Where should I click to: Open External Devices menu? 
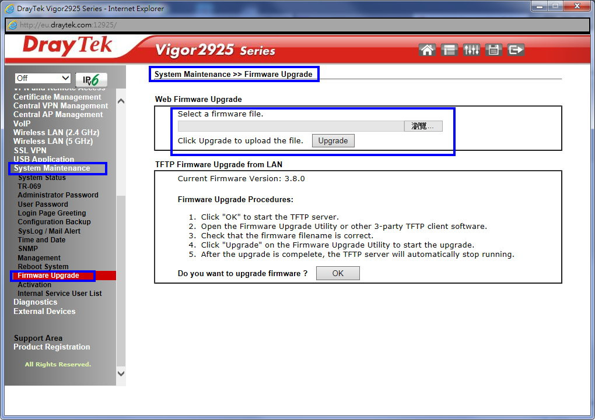click(44, 311)
